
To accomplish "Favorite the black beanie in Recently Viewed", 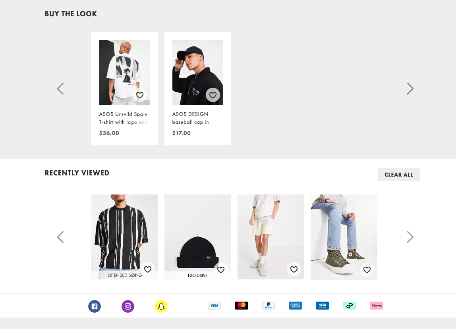I will pyautogui.click(x=221, y=270).
